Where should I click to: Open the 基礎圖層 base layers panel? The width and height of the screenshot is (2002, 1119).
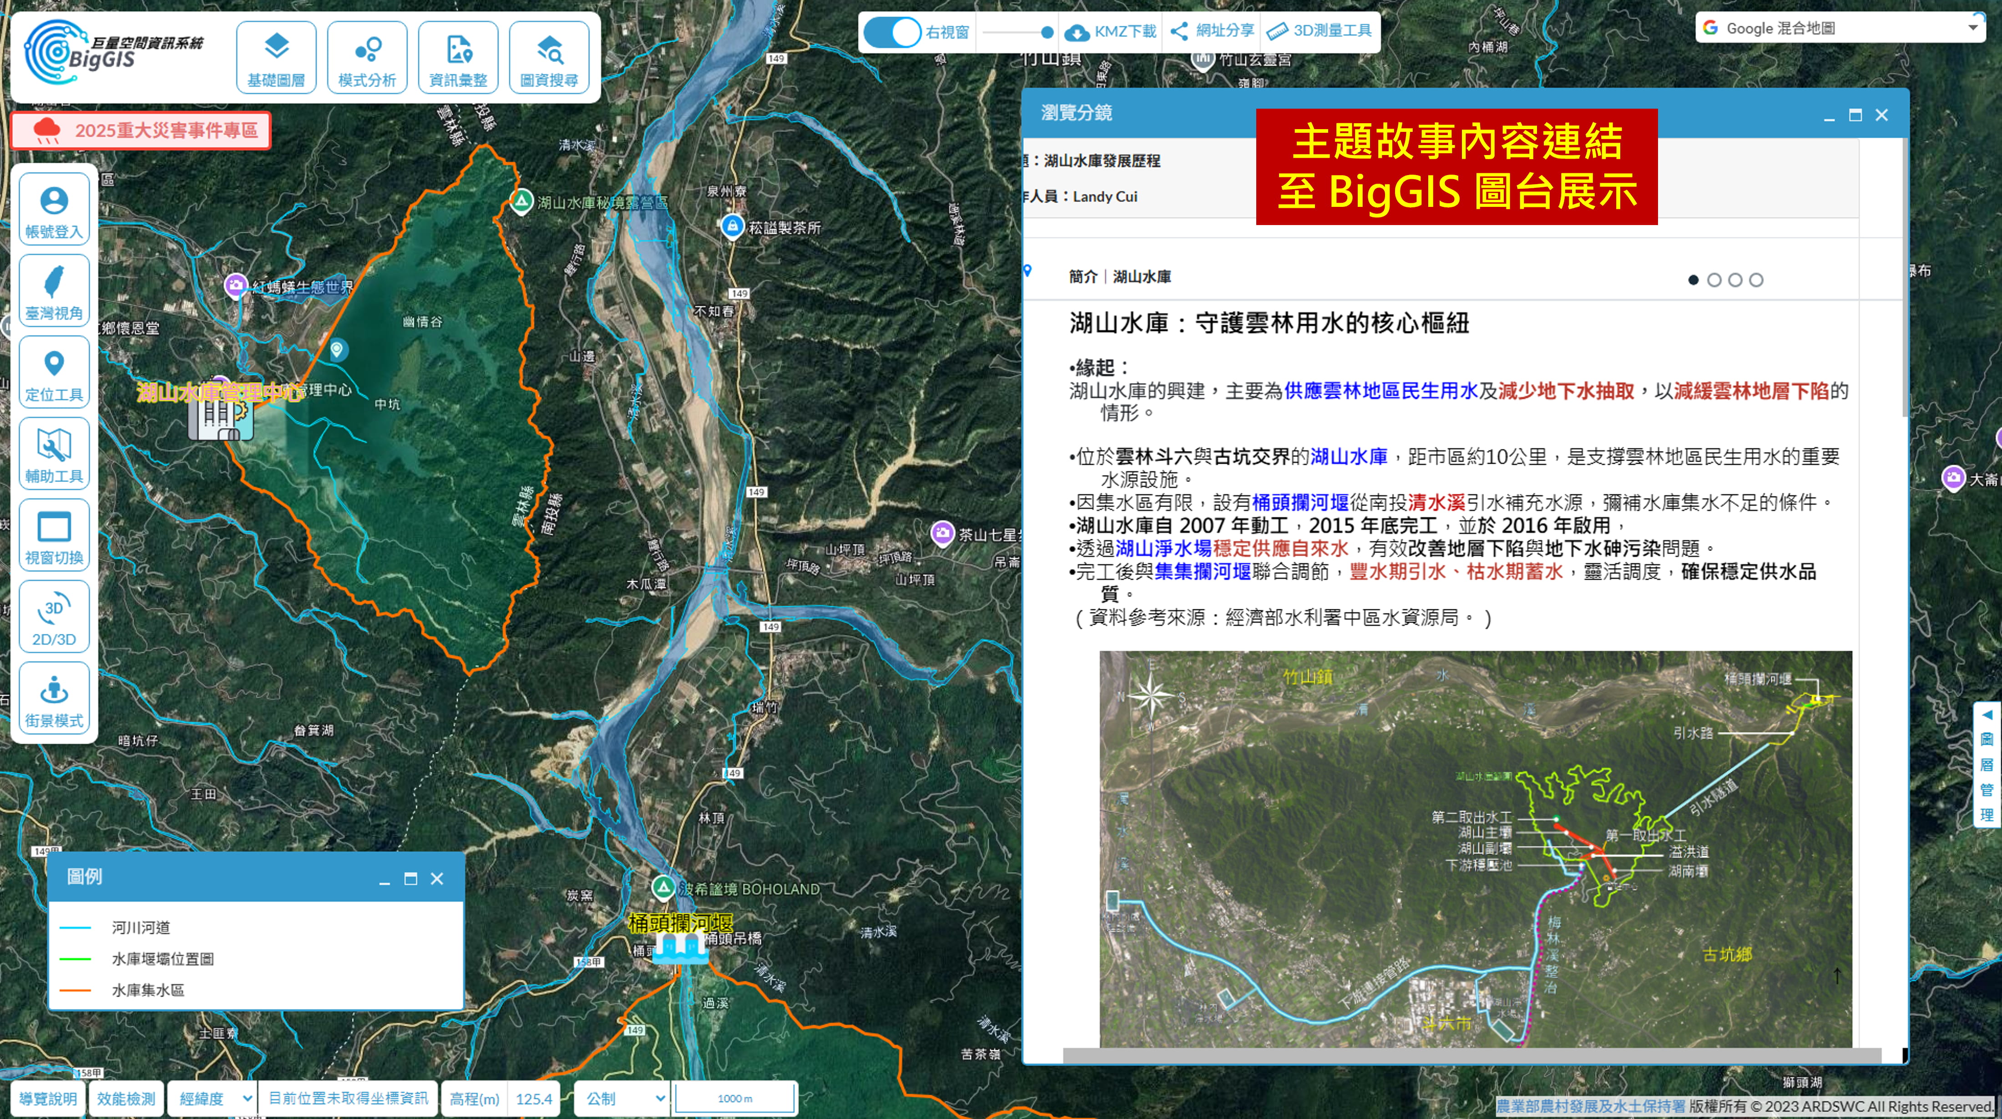click(276, 57)
